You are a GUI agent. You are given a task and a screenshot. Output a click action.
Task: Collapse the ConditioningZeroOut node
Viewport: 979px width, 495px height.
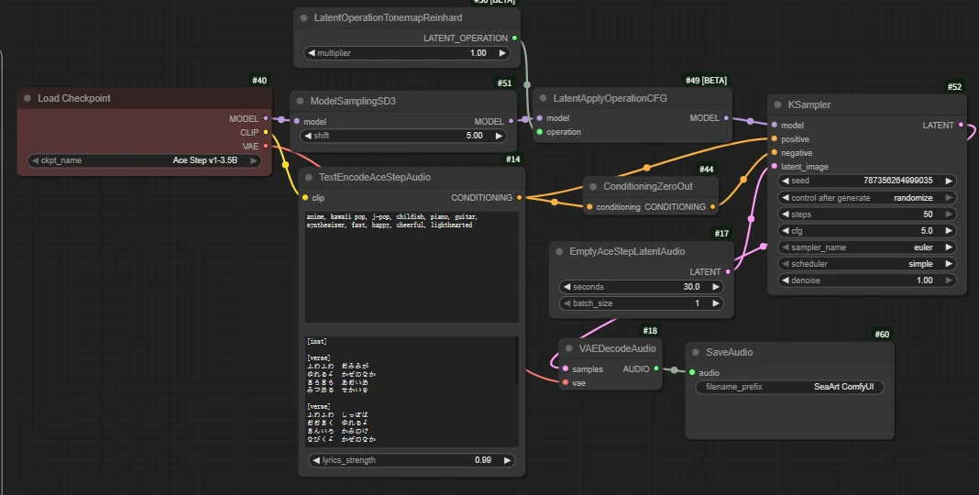(x=592, y=187)
